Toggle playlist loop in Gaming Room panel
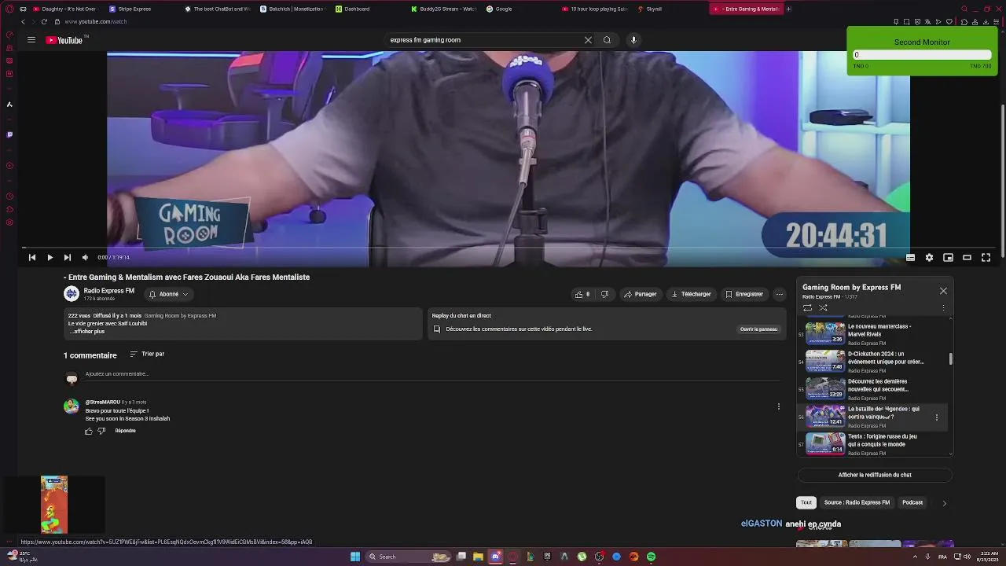 coord(807,308)
